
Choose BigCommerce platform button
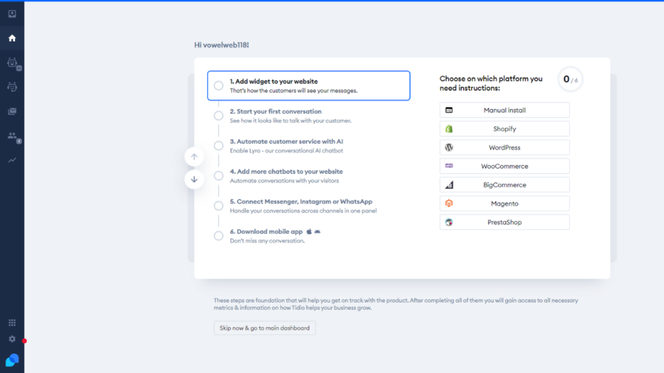tap(504, 185)
